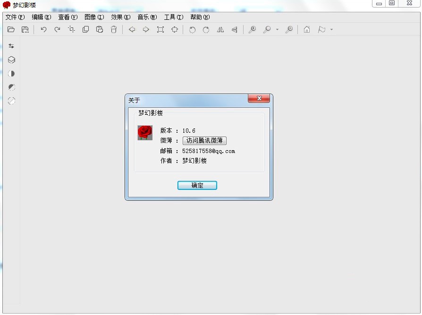422x315 pixels.
Task: Click the save-as disk icon
Action: pyautogui.click(x=25, y=29)
